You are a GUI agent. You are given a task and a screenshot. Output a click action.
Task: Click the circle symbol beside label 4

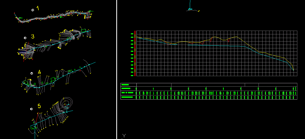click(x=32, y=73)
